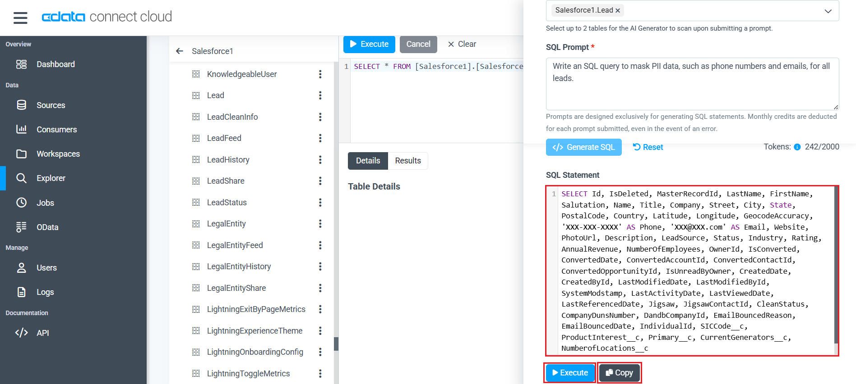
Task: Select the LeadCleanInfo table
Action: [232, 117]
